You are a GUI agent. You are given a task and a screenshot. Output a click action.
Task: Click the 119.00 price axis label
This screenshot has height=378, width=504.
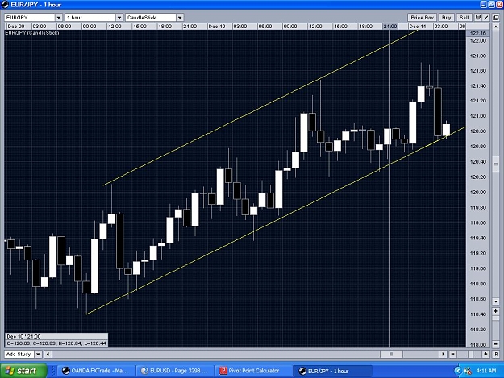click(x=478, y=268)
